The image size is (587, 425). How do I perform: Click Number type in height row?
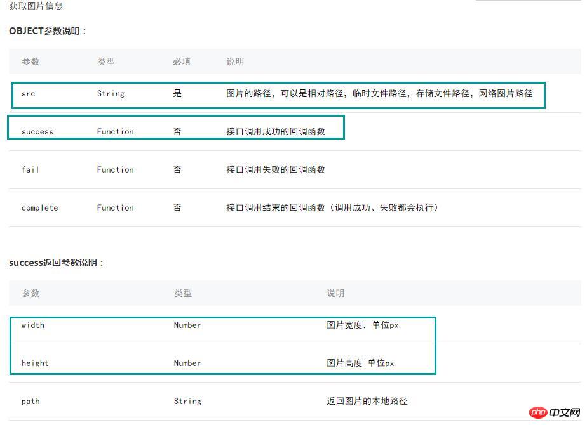[187, 363]
